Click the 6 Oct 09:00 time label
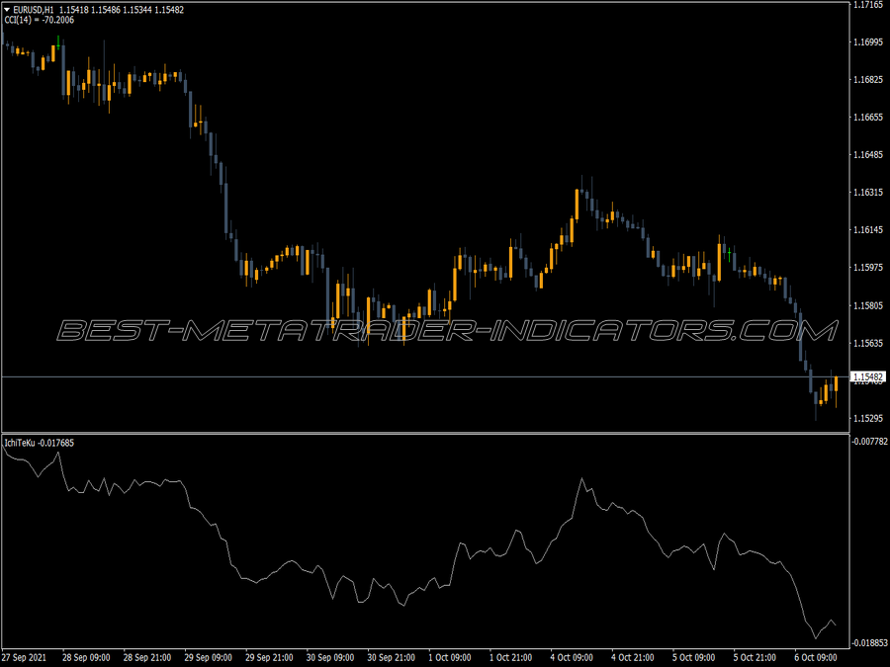Screen dimensions: 890x667 816,658
